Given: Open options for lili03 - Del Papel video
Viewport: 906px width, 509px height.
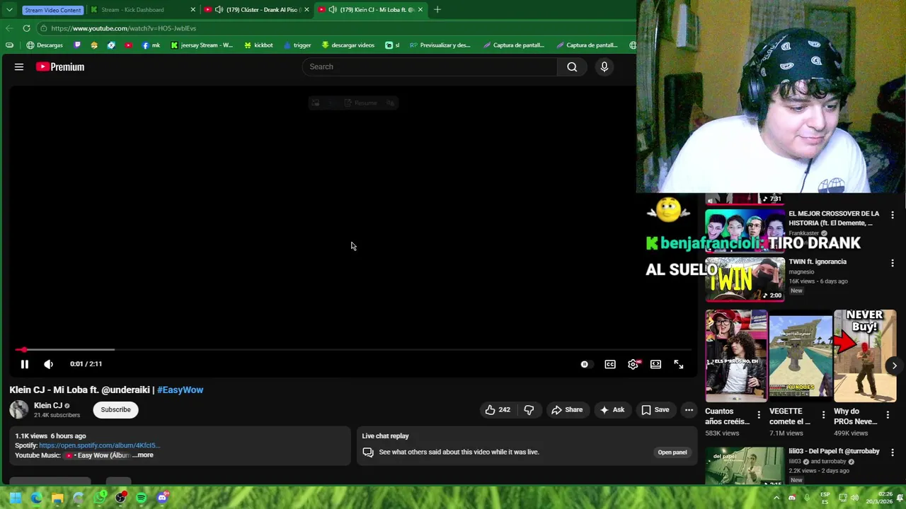Looking at the screenshot, I should tap(892, 452).
